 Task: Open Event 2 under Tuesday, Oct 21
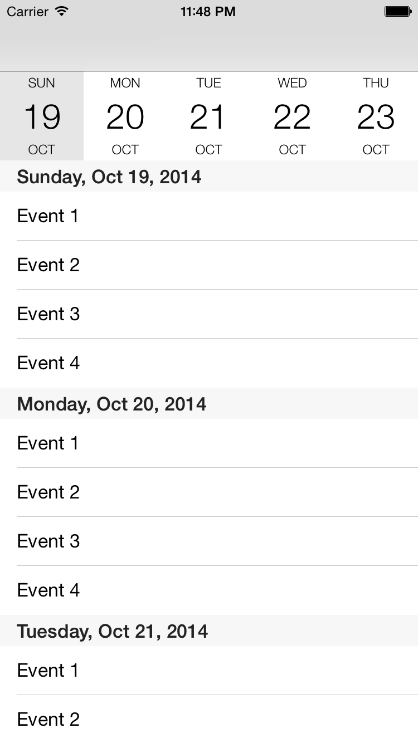coord(209,719)
